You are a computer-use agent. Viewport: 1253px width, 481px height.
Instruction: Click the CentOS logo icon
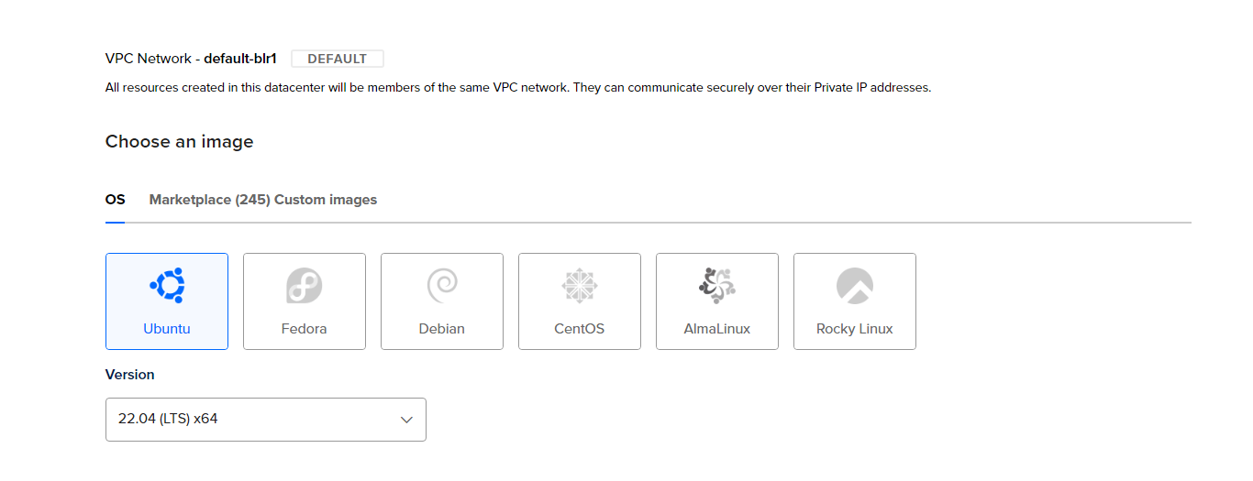pyautogui.click(x=580, y=286)
